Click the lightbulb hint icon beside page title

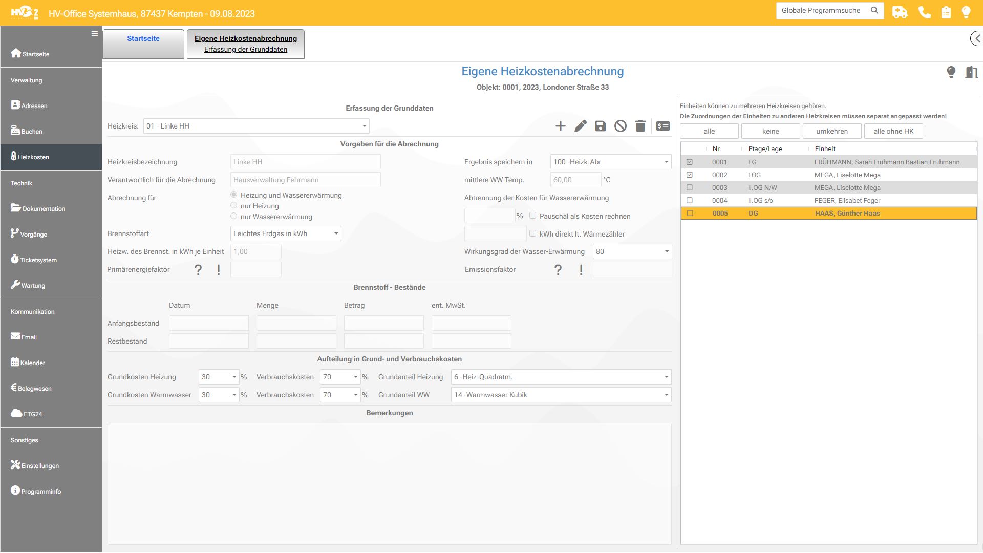coord(951,72)
